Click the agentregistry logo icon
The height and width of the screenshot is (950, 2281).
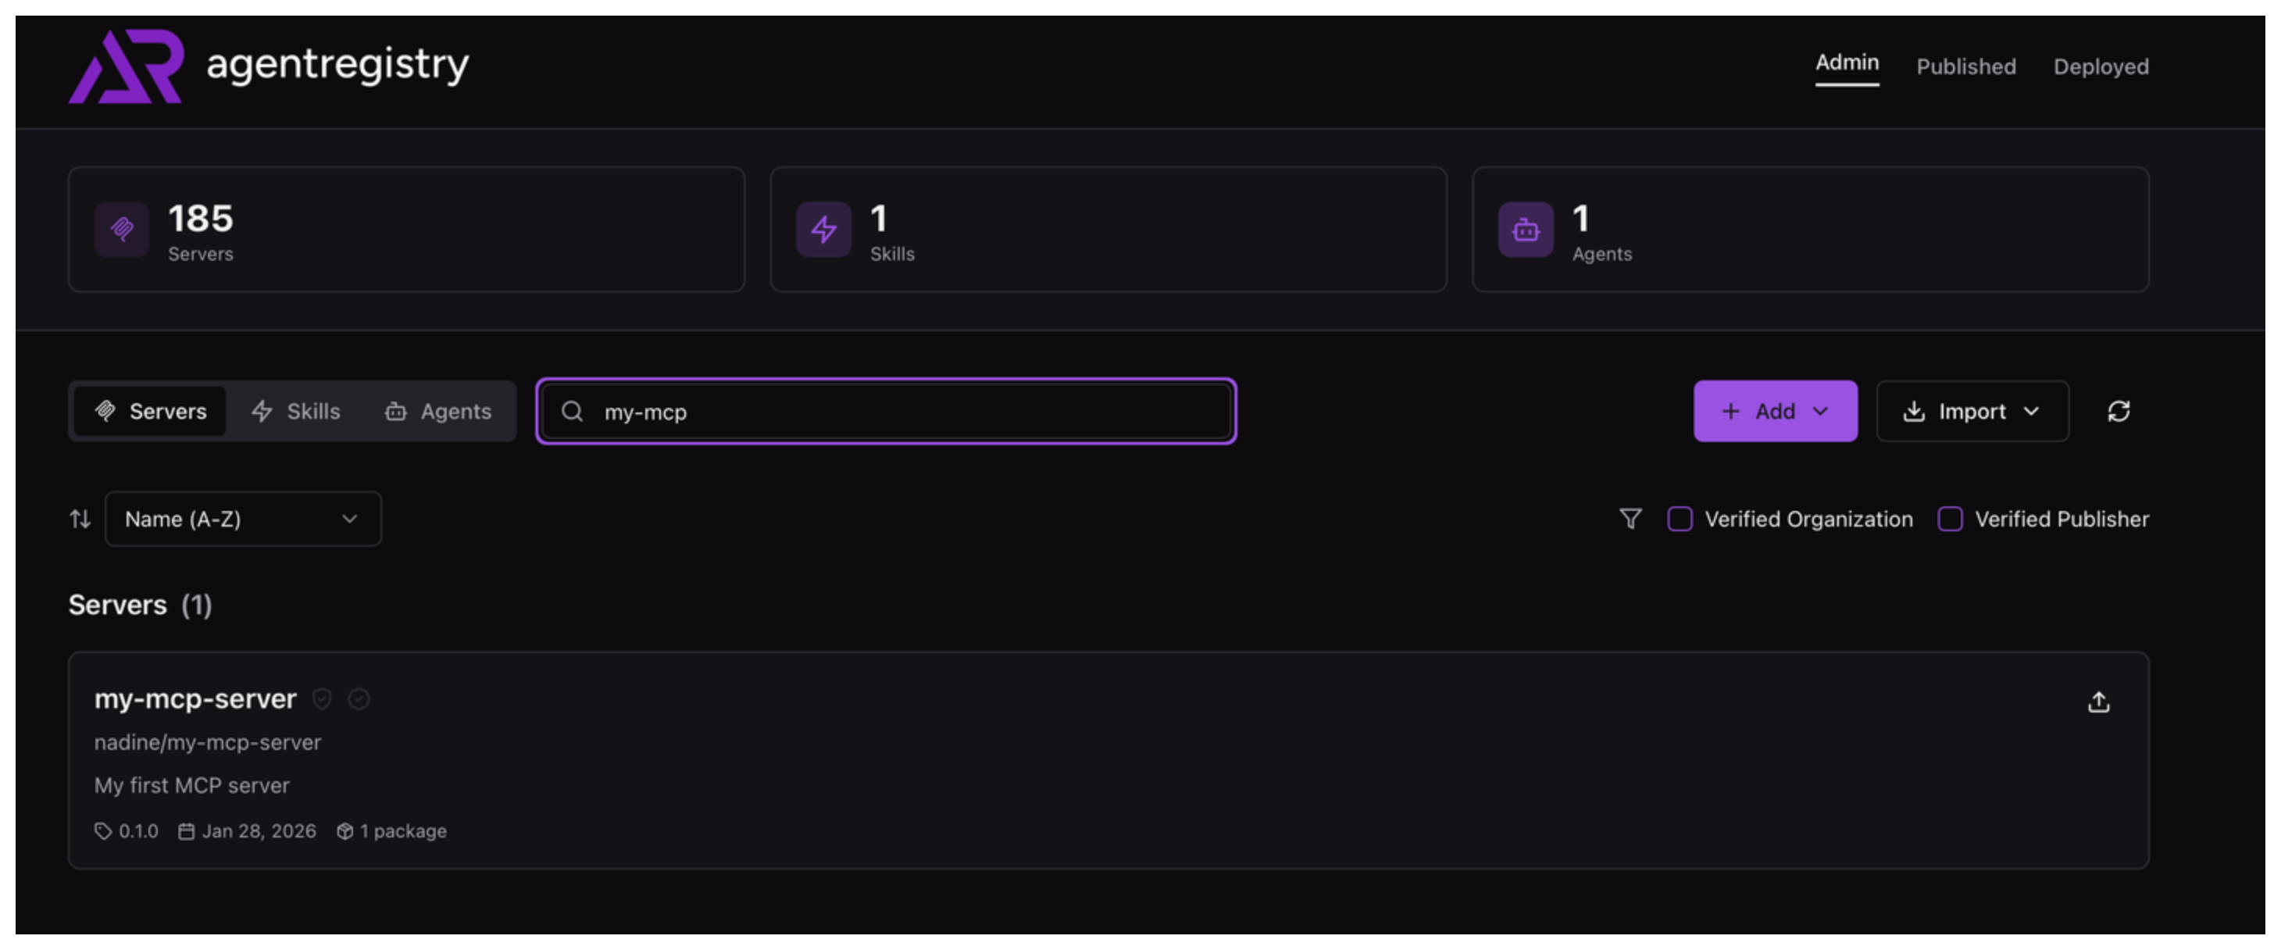126,66
